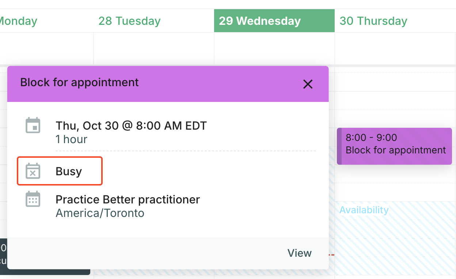The width and height of the screenshot is (456, 279).
Task: Click the all-day cell under 28 Tuesday
Action: 153,49
